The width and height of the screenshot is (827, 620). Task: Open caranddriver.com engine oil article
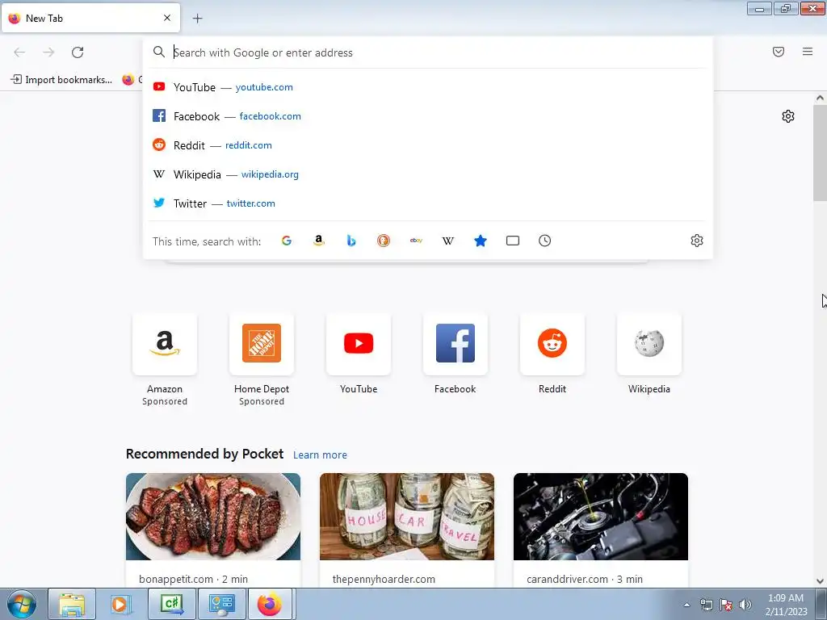point(601,530)
